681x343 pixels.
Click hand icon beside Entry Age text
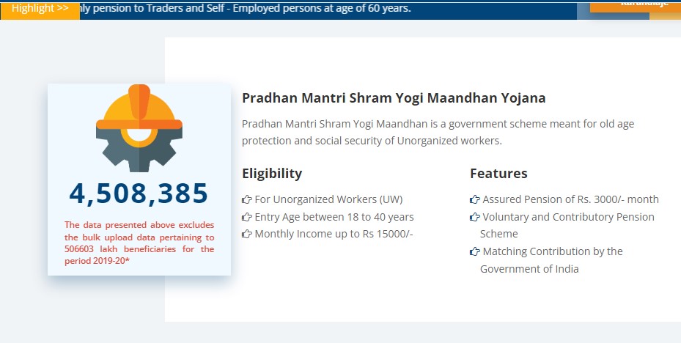[247, 217]
